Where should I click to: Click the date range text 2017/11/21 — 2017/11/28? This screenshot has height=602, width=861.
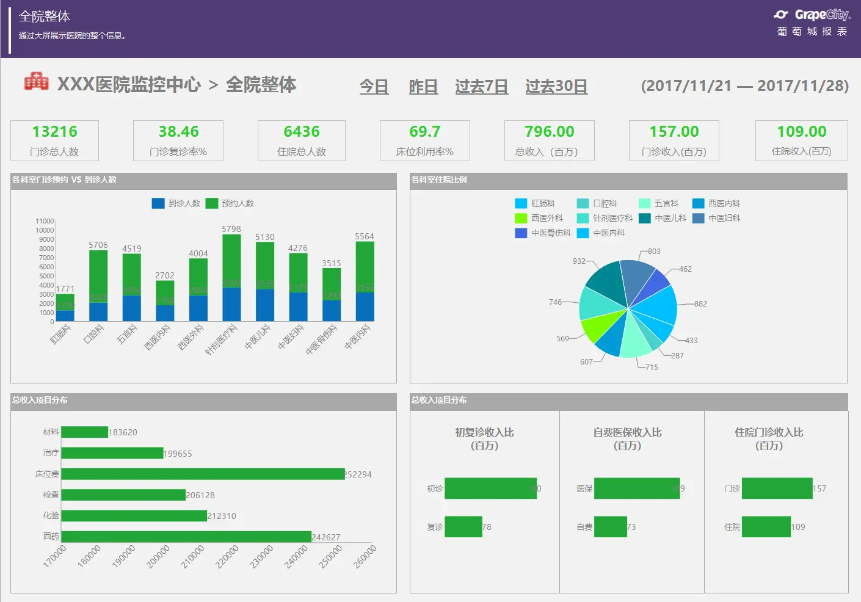745,85
